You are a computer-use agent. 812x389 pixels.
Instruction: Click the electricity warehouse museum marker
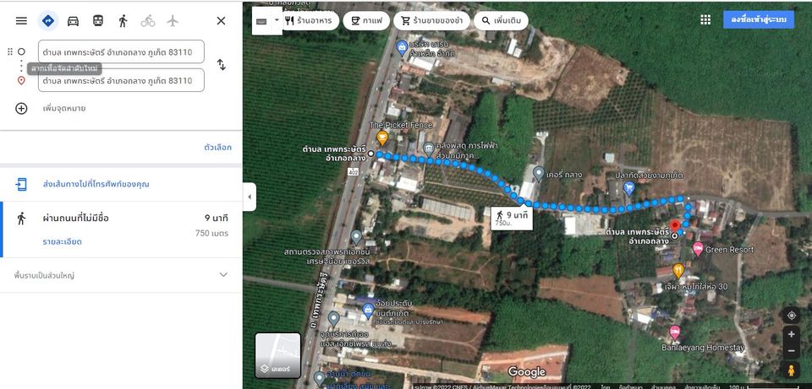tap(428, 149)
